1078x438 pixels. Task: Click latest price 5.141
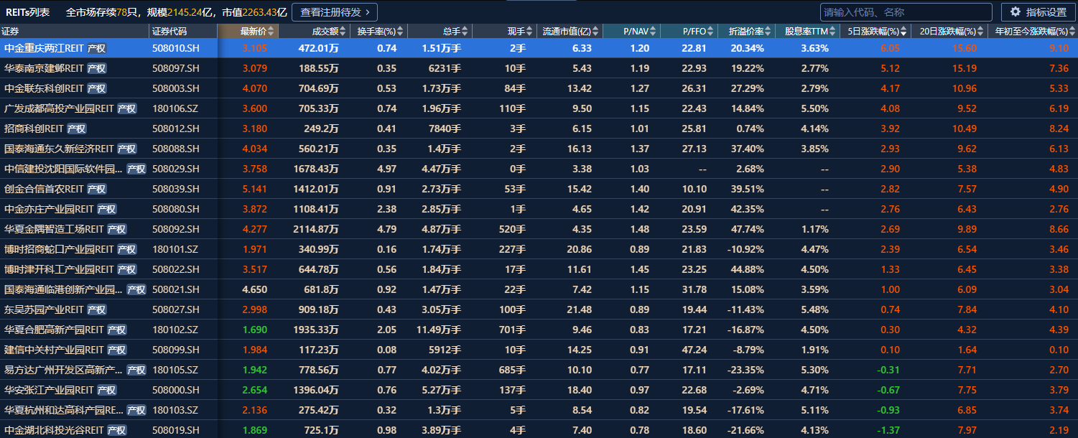pyautogui.click(x=255, y=189)
